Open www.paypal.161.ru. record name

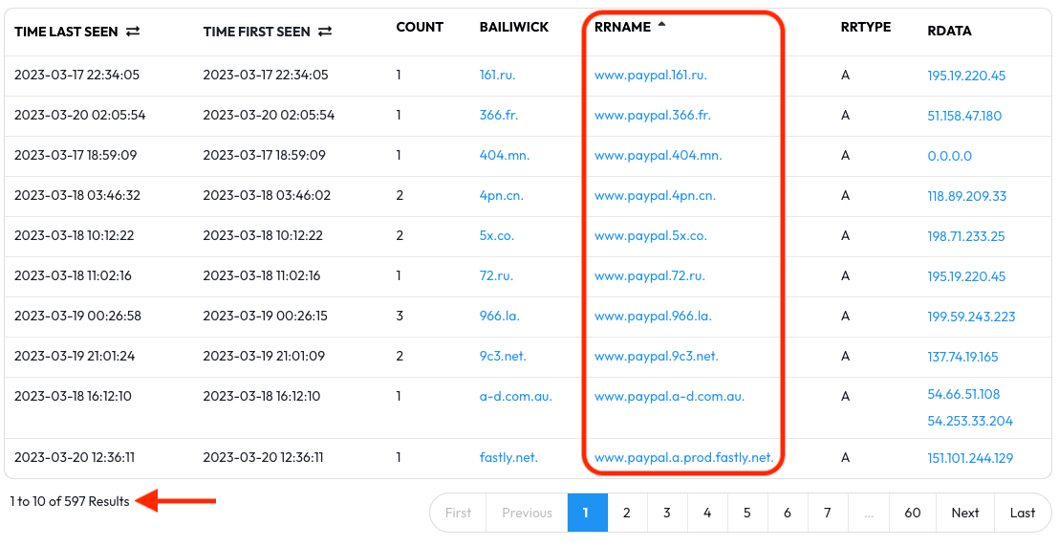[x=650, y=75]
